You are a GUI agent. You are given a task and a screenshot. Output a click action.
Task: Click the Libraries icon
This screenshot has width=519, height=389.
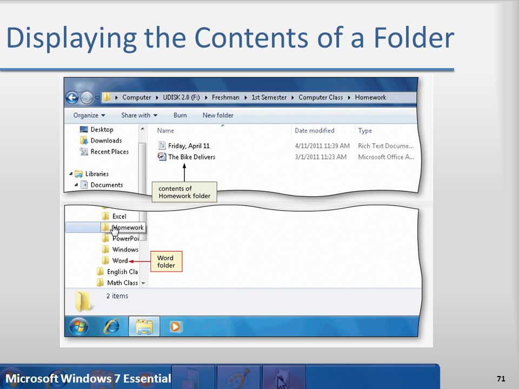pyautogui.click(x=78, y=173)
